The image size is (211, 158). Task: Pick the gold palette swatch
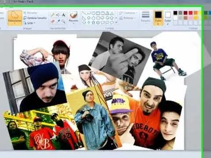[196, 18]
